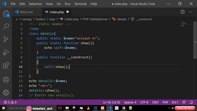This screenshot has height=111, width=197.
Task: Click the PHP version 8.0.1 status entry
Action: 175,102
